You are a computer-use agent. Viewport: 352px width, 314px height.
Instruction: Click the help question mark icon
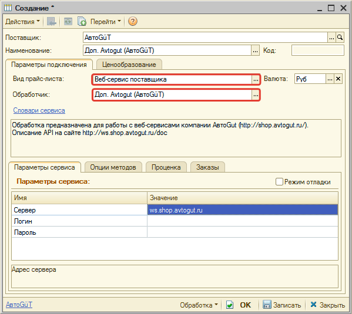[x=132, y=22]
